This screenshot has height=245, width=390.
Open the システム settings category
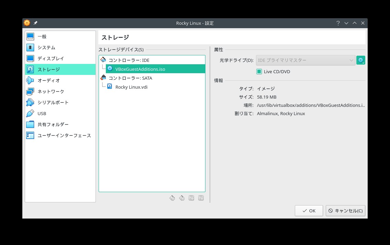coord(46,47)
